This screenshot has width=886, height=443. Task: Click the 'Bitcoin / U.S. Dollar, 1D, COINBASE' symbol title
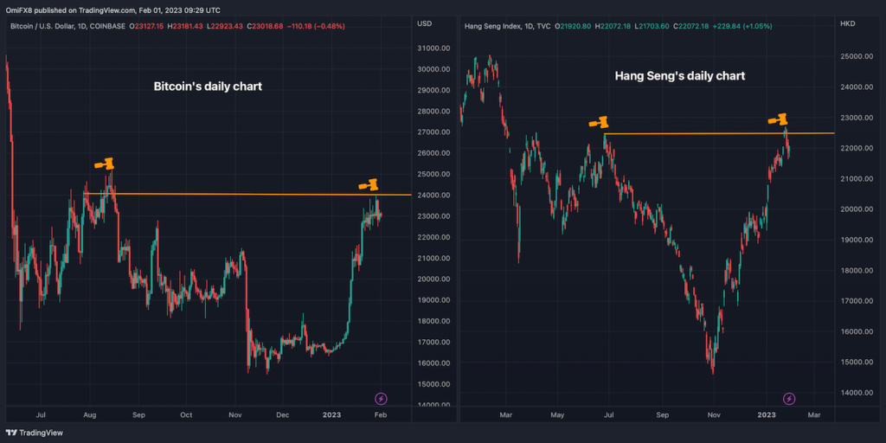(x=67, y=27)
